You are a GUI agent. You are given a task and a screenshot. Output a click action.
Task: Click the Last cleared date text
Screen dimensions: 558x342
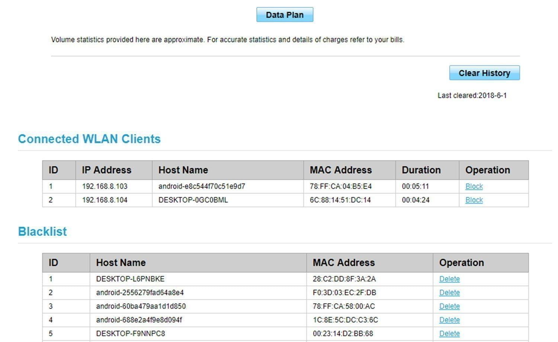(472, 96)
